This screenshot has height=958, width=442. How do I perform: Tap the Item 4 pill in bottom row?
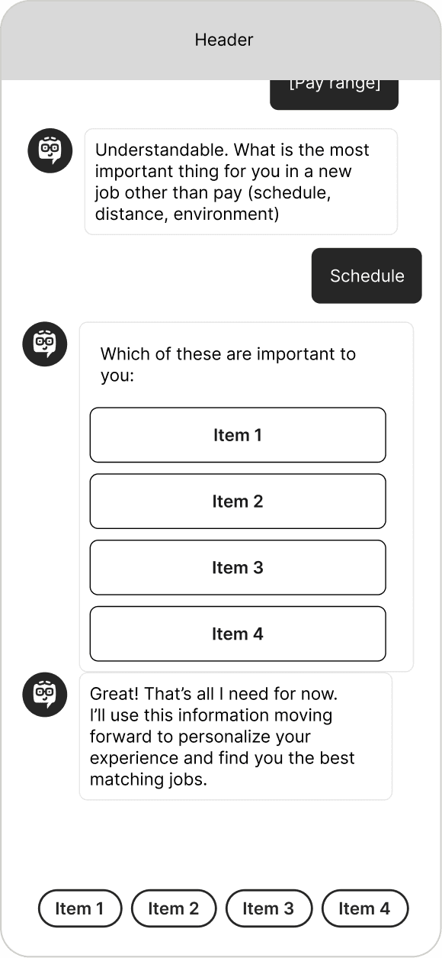click(x=365, y=908)
